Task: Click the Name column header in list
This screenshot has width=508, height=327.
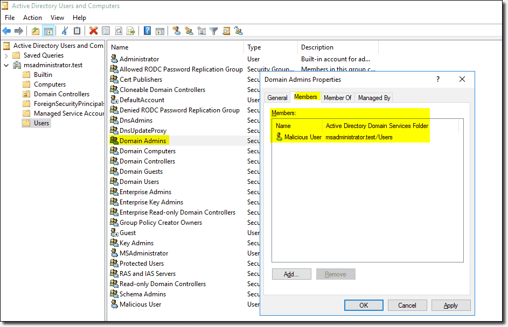Action: point(120,47)
